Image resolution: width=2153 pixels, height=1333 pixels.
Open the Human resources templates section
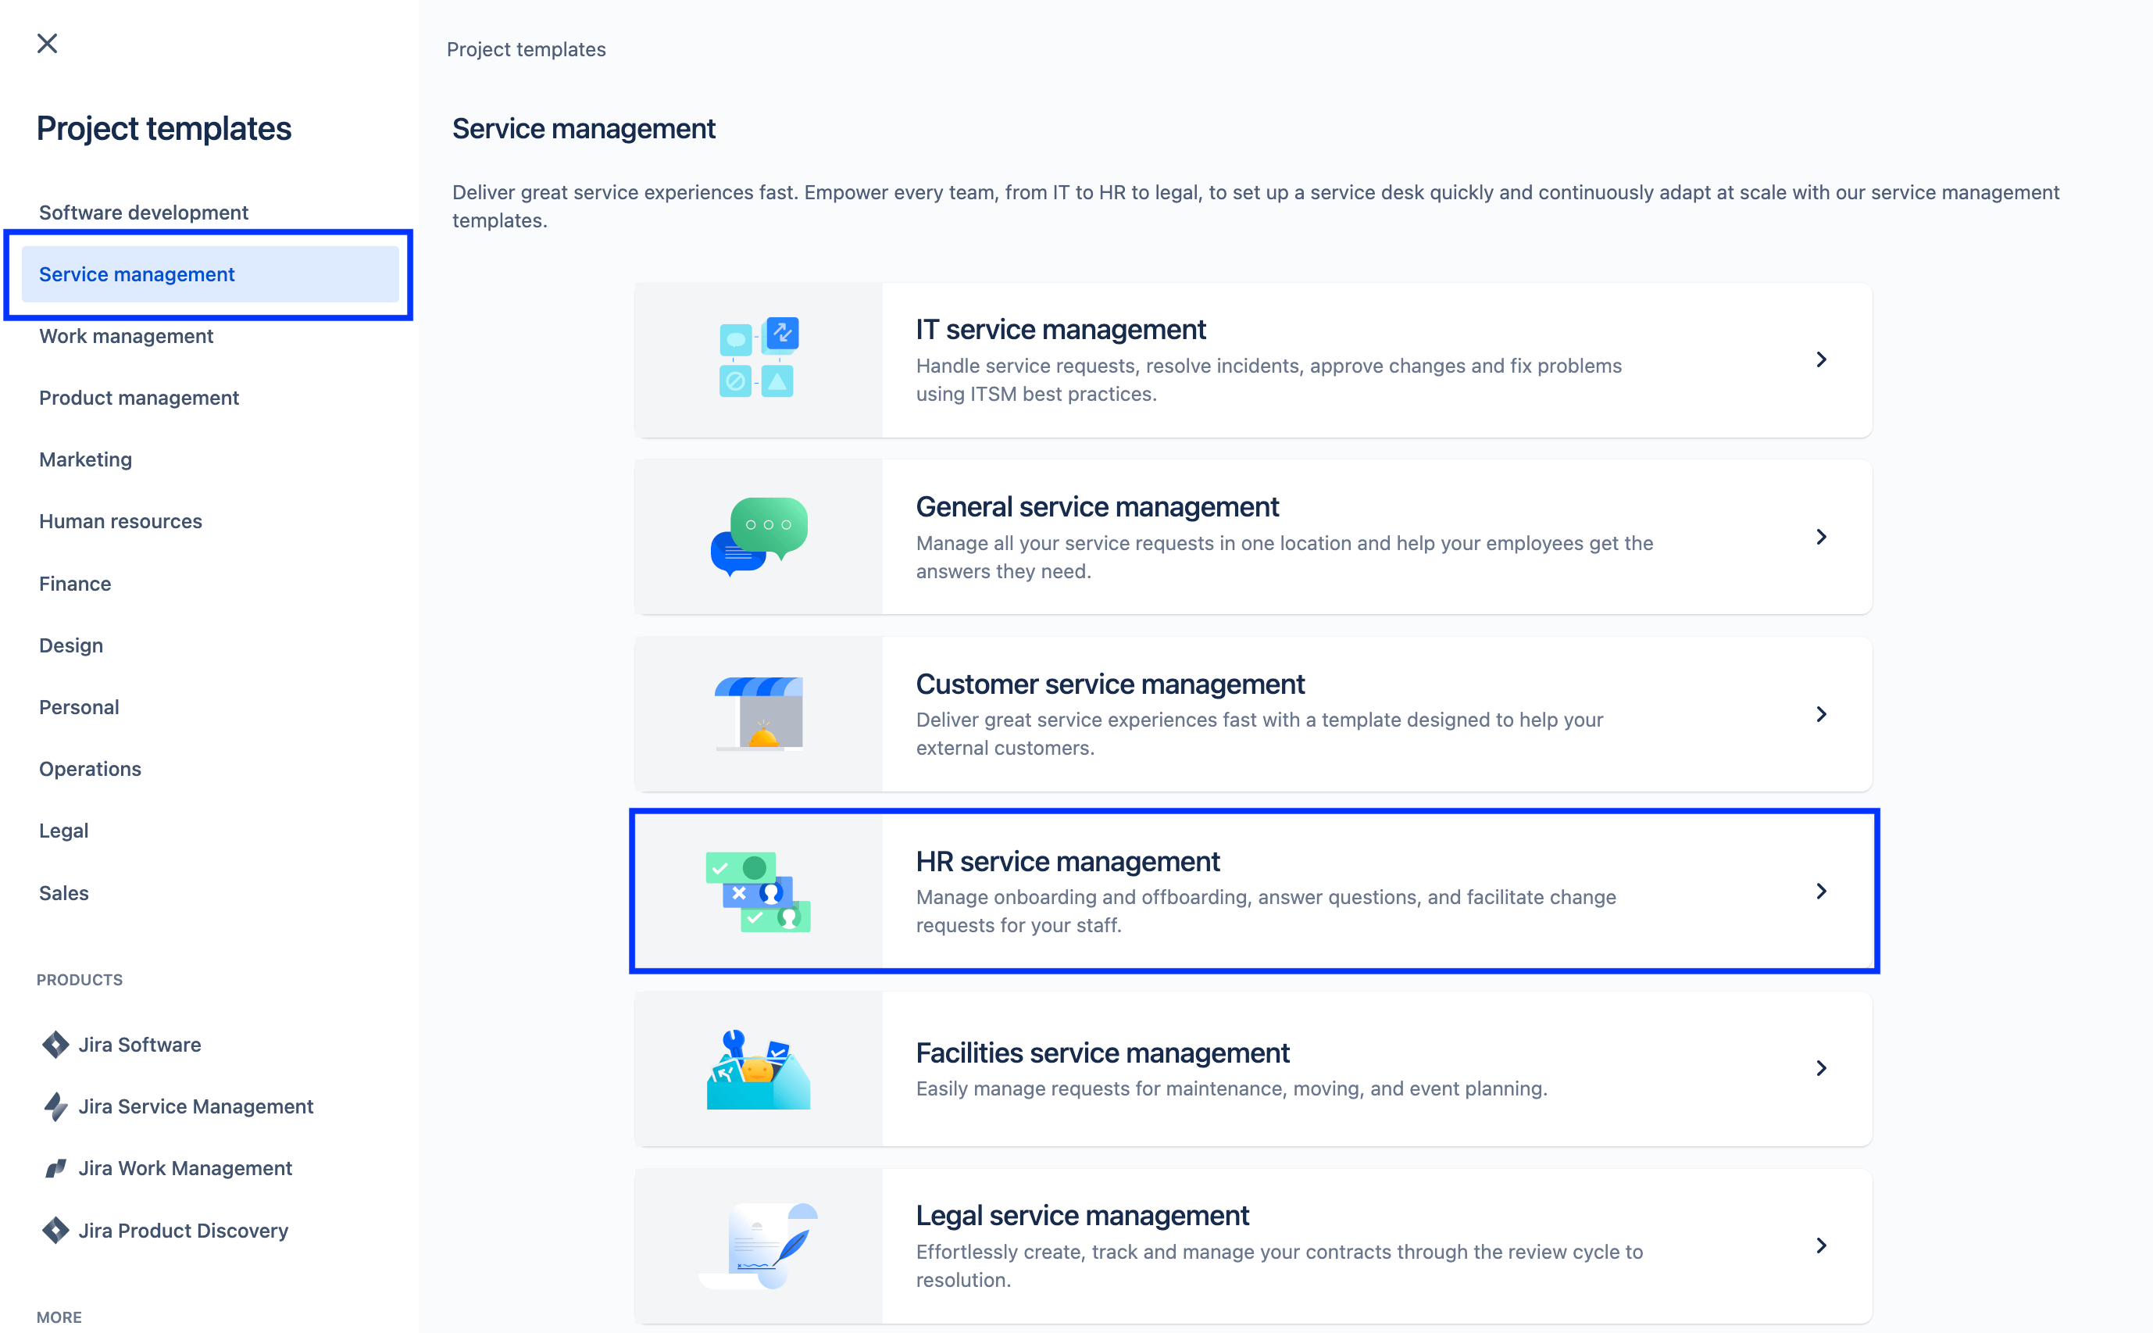(119, 520)
